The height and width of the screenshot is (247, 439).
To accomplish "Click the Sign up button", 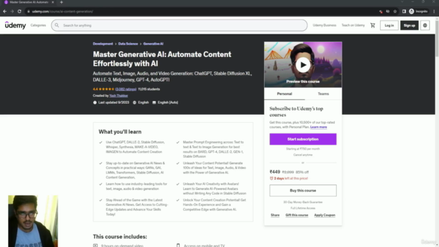I will pos(410,25).
